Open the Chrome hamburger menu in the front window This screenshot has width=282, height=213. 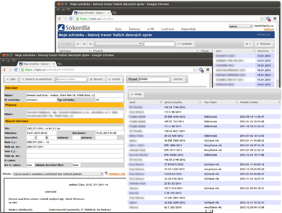coord(208,70)
